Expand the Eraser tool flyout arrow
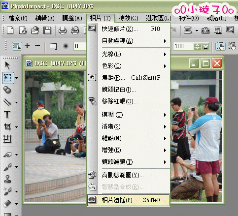 pyautogui.click(x=17, y=204)
